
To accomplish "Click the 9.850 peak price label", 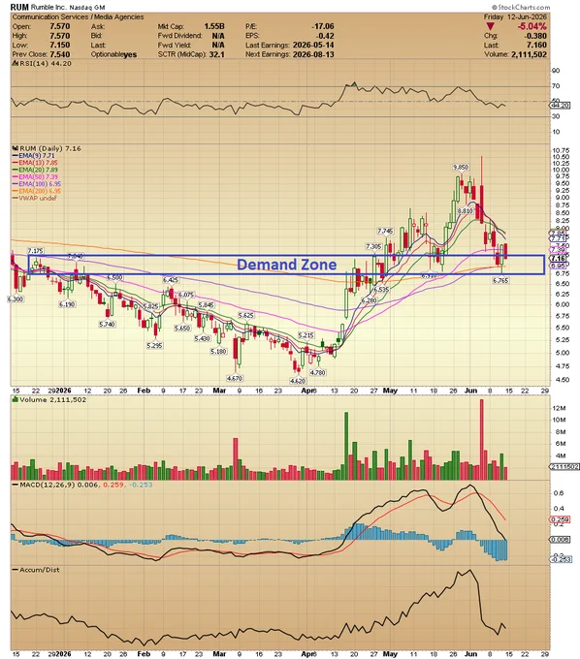I will coord(461,168).
